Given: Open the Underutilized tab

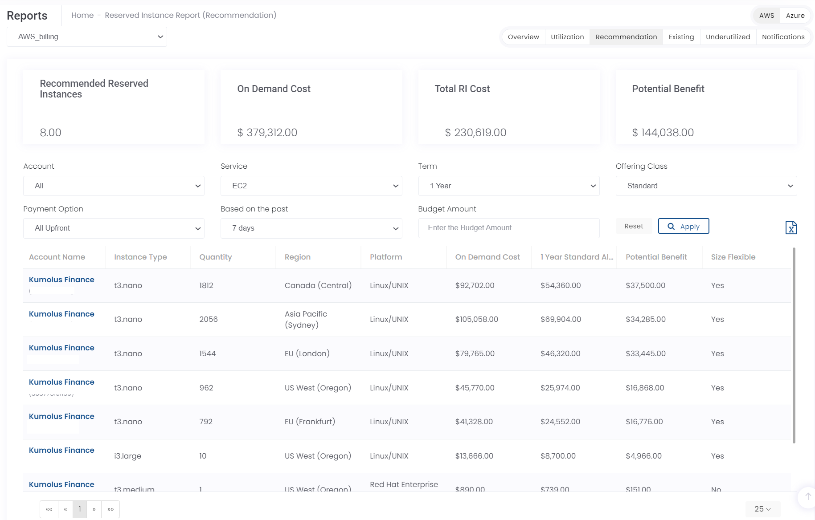Looking at the screenshot, I should click(x=728, y=37).
